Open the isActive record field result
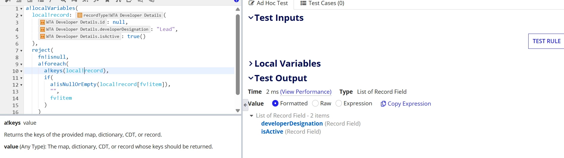564x158 pixels. [x=272, y=132]
